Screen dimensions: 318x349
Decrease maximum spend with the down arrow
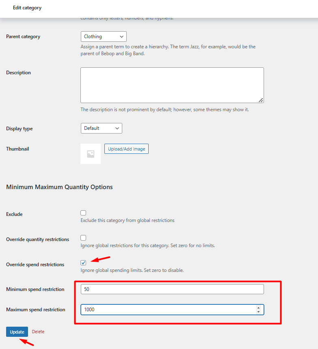258,312
